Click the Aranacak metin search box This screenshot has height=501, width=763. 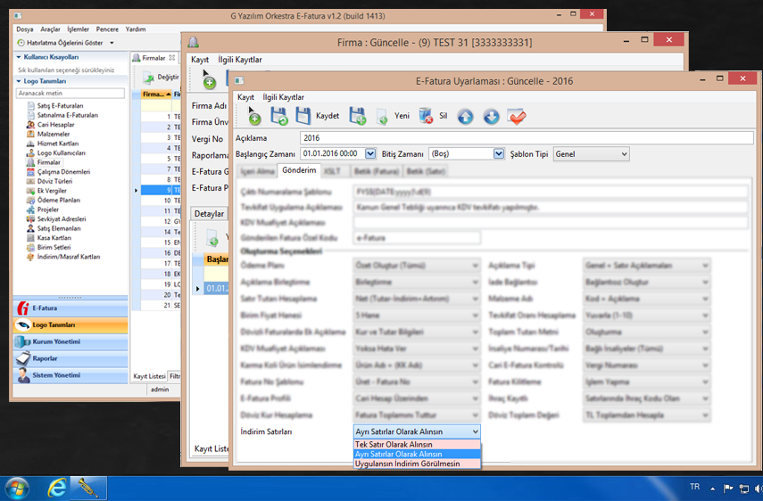coord(70,93)
